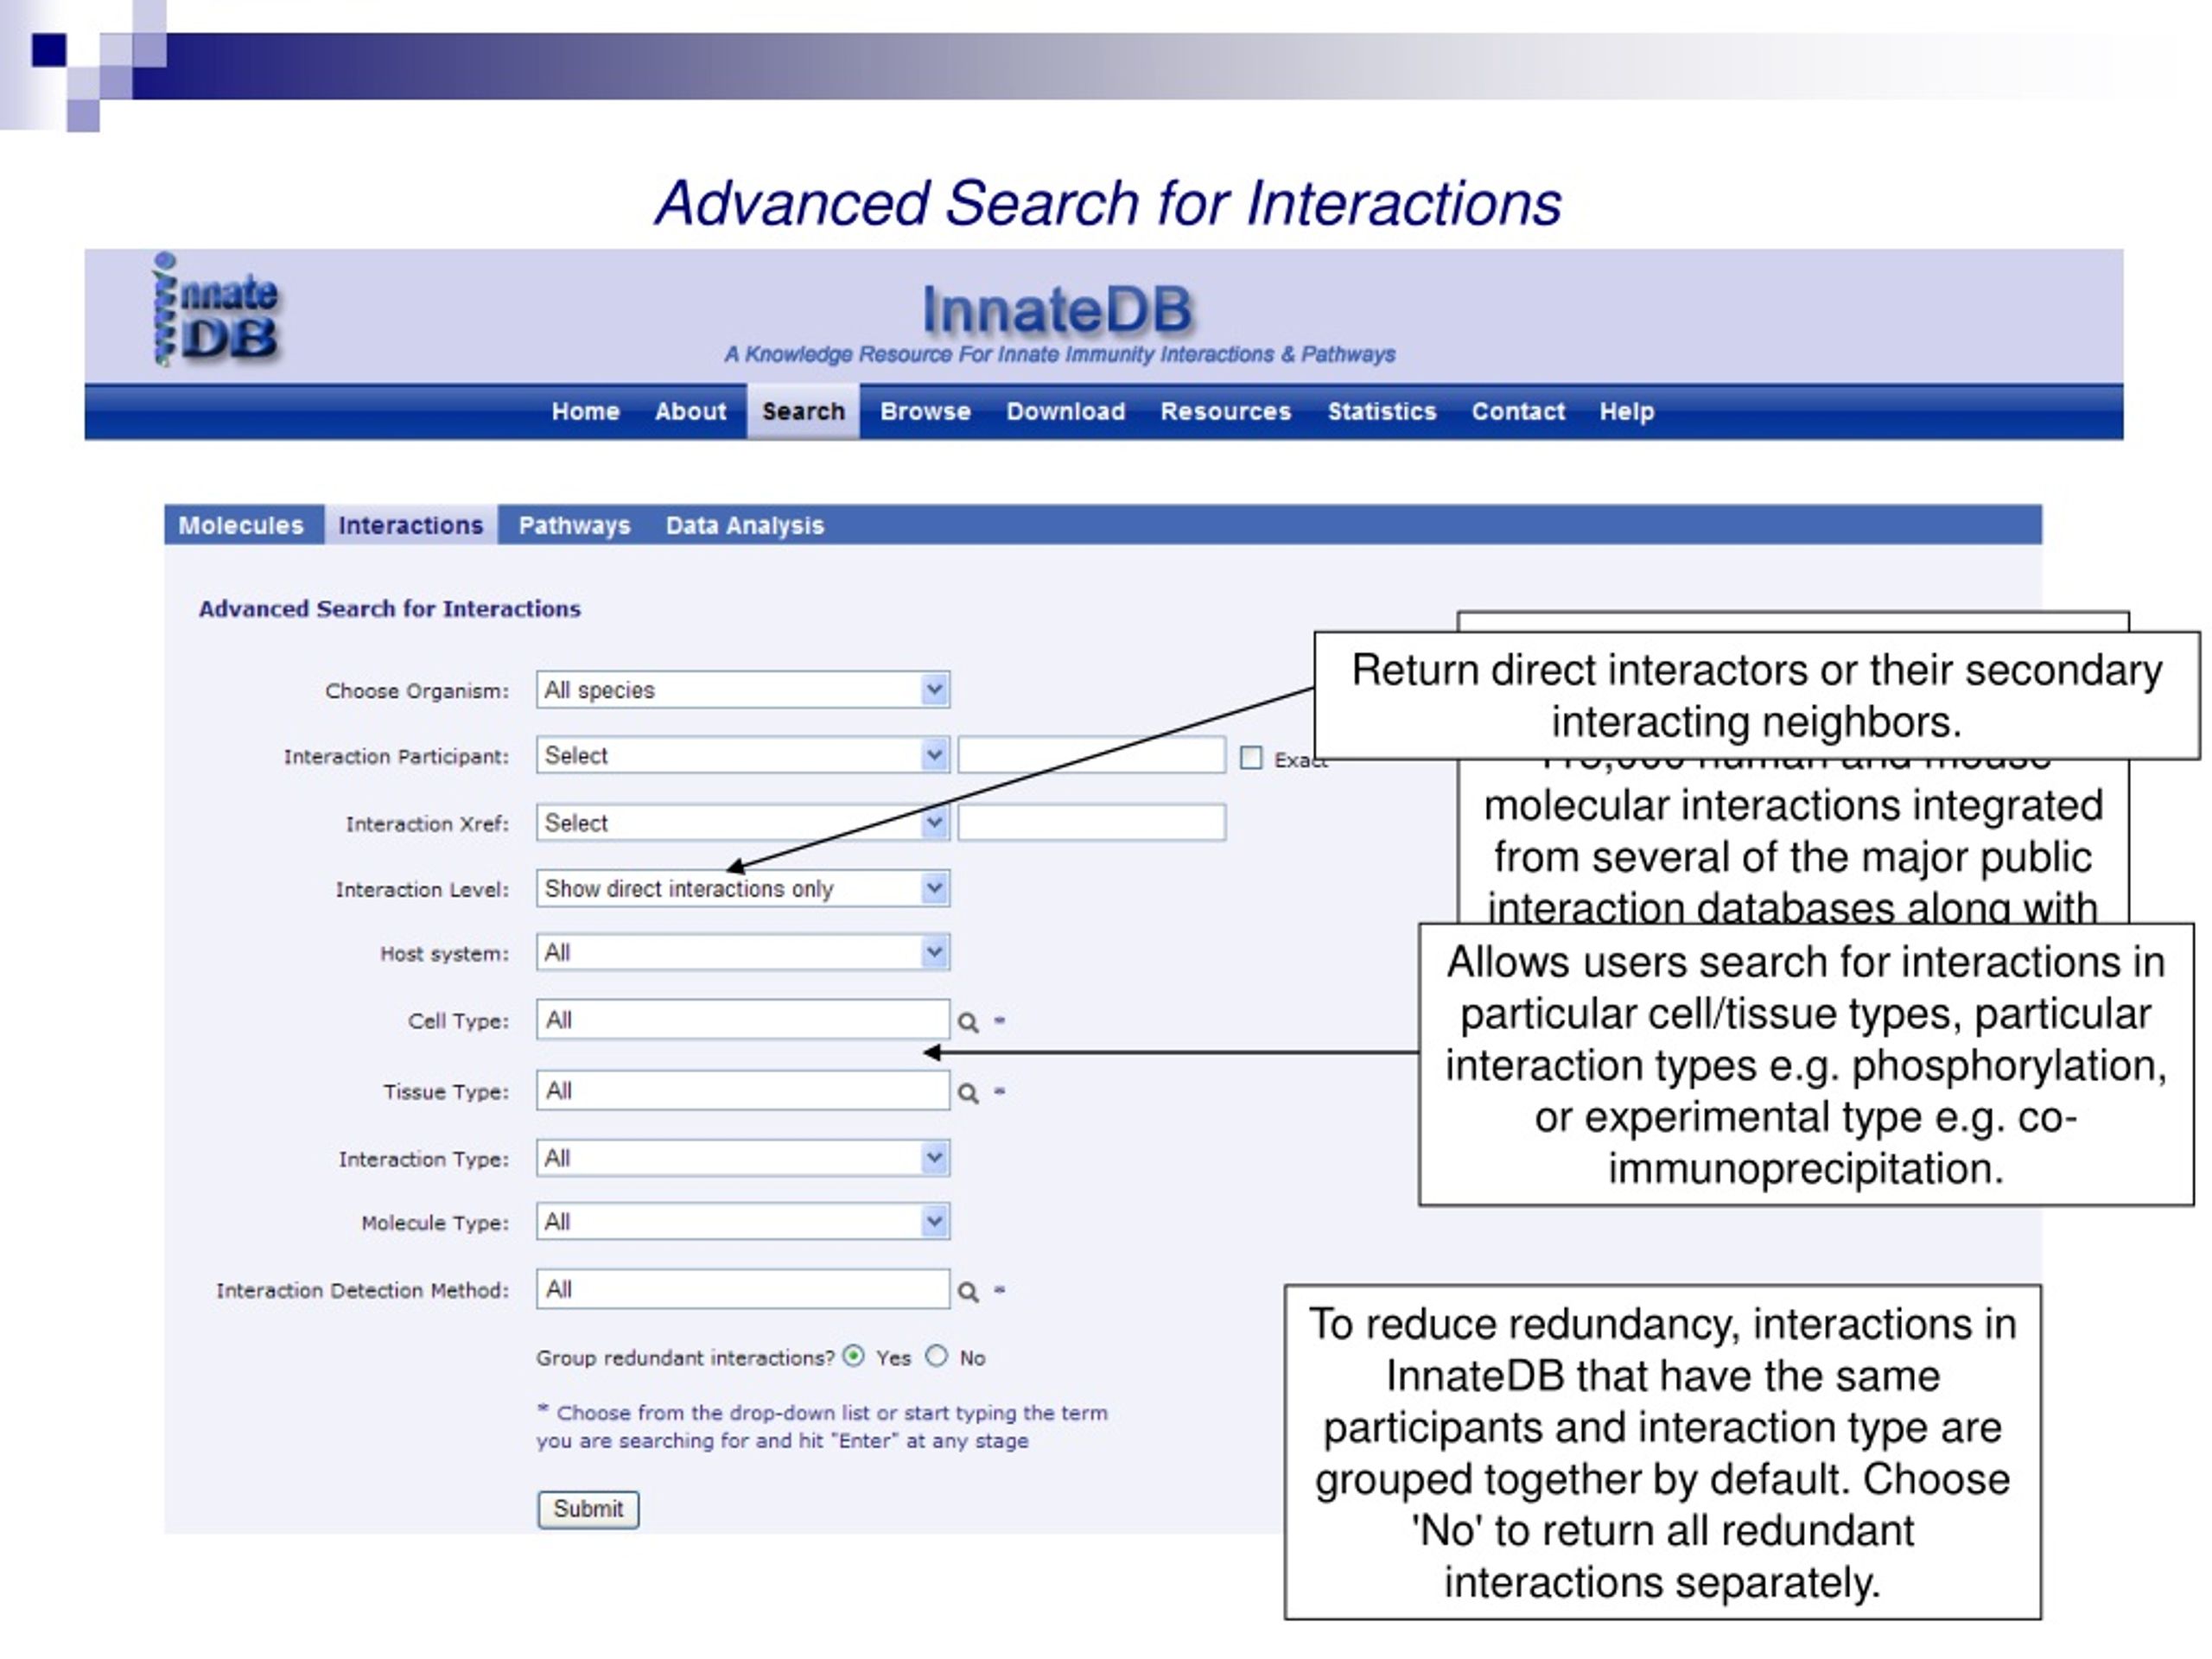Go to the Home menu item

tap(586, 411)
